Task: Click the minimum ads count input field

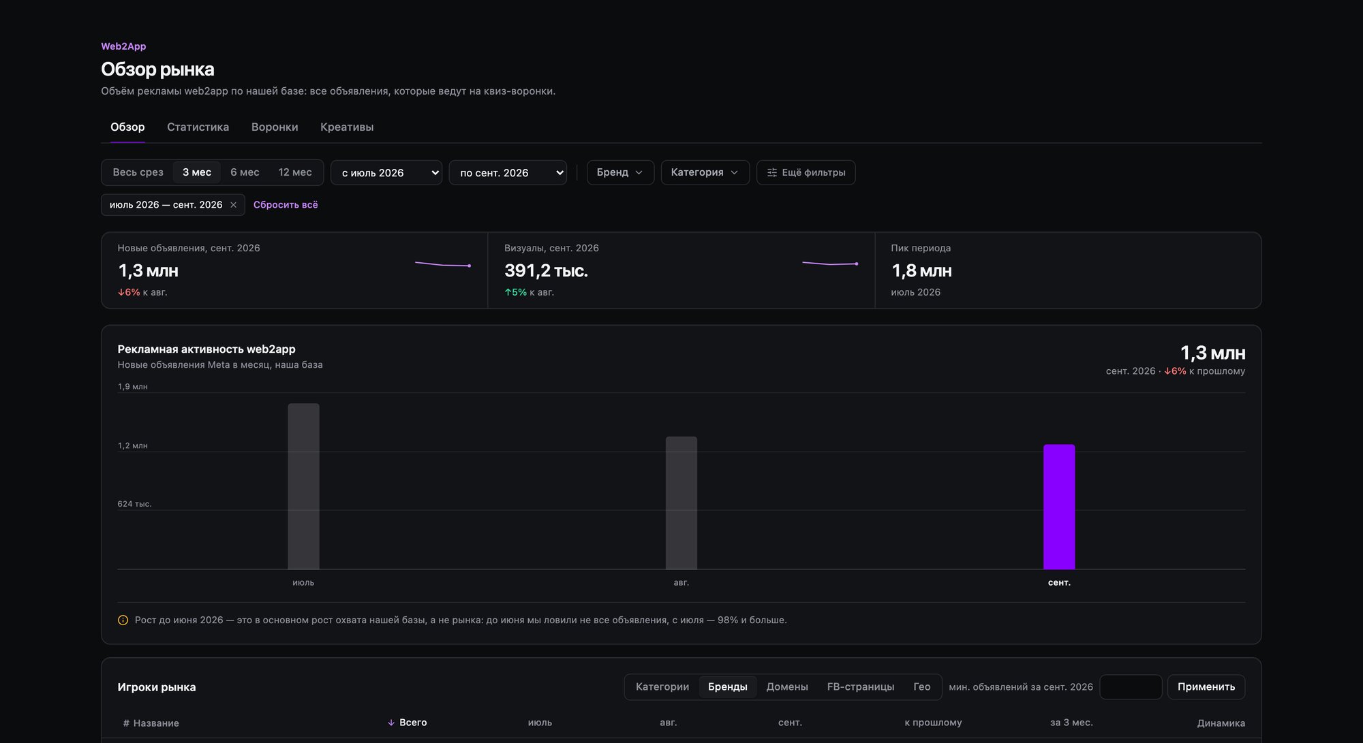Action: pos(1131,687)
